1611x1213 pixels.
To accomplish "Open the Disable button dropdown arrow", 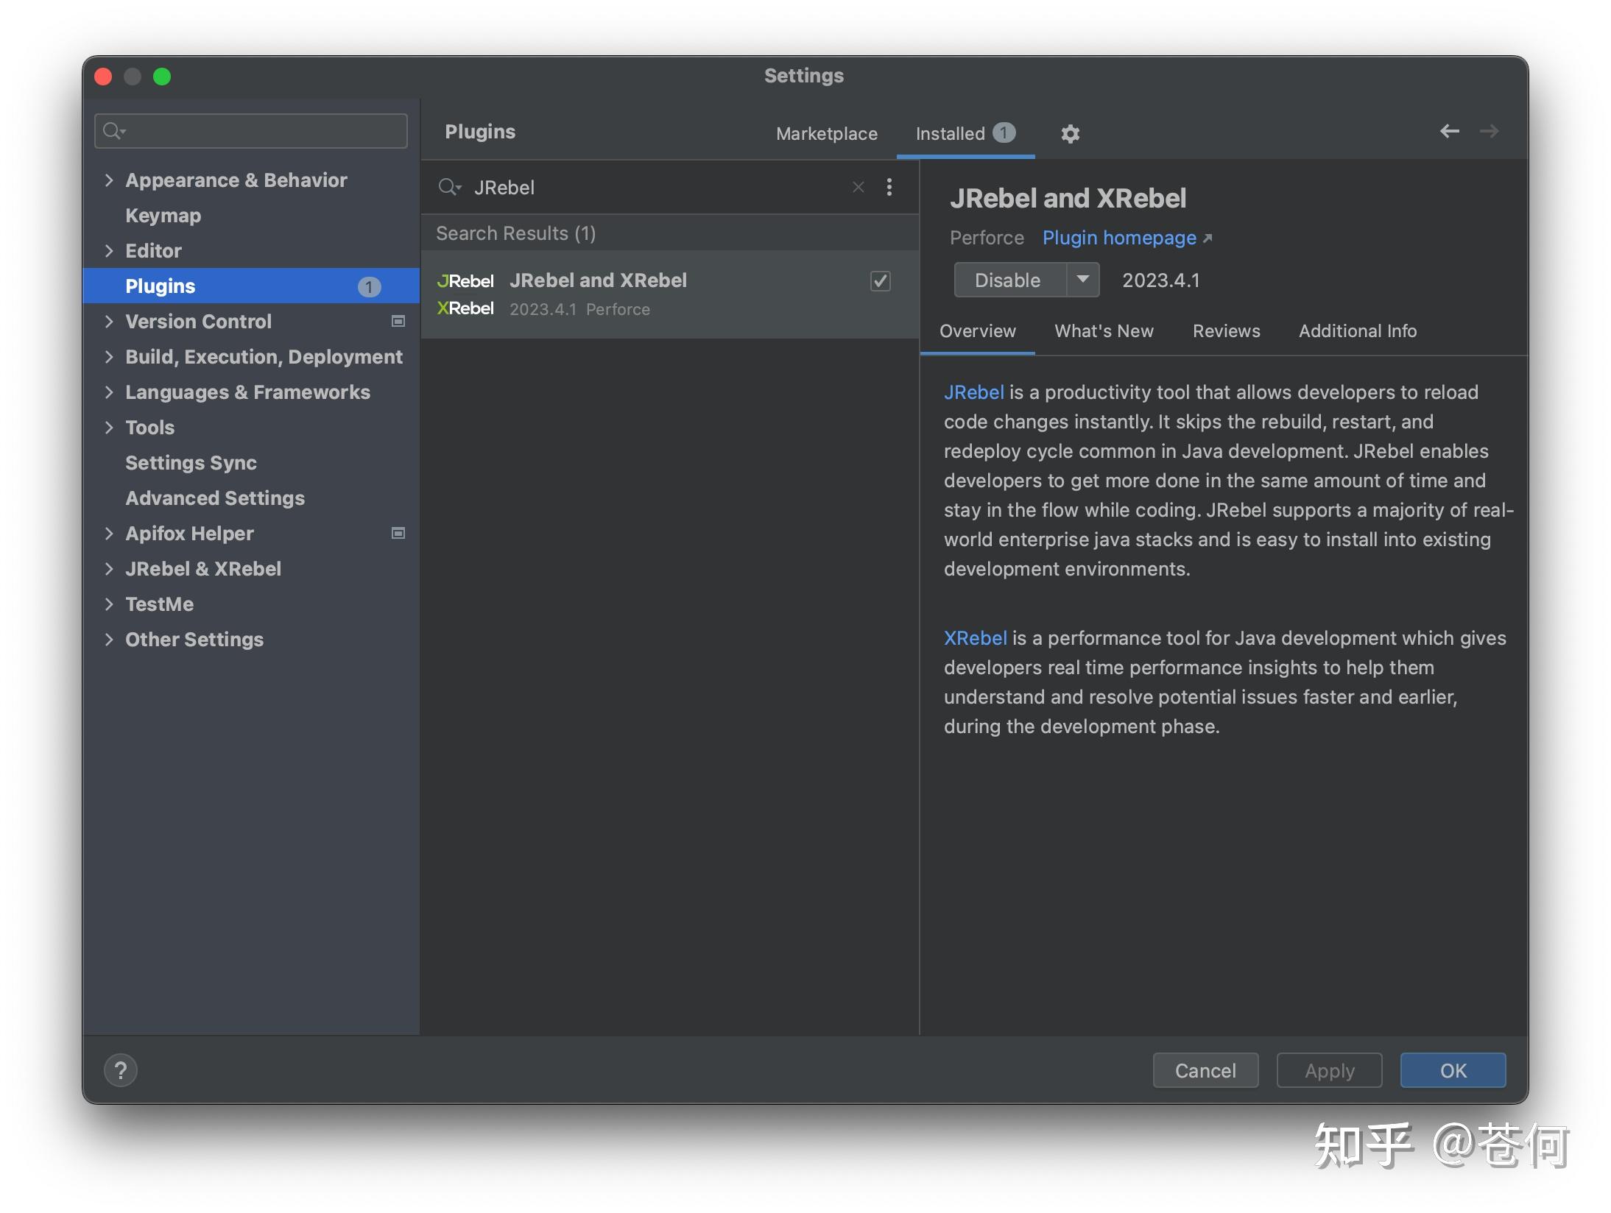I will point(1083,280).
